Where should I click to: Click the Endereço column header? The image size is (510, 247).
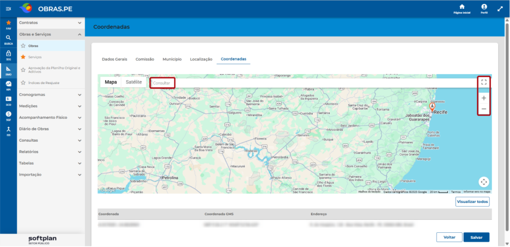click(x=319, y=214)
